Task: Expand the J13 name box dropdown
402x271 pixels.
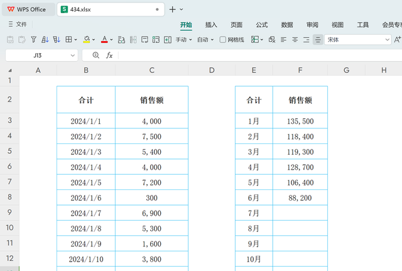Action: [73, 55]
